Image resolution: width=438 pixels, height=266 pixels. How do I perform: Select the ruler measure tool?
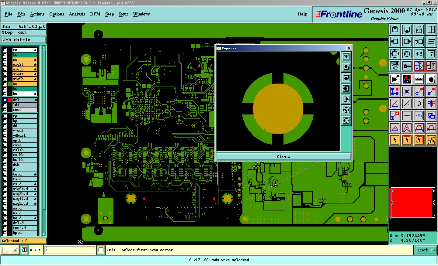419,79
